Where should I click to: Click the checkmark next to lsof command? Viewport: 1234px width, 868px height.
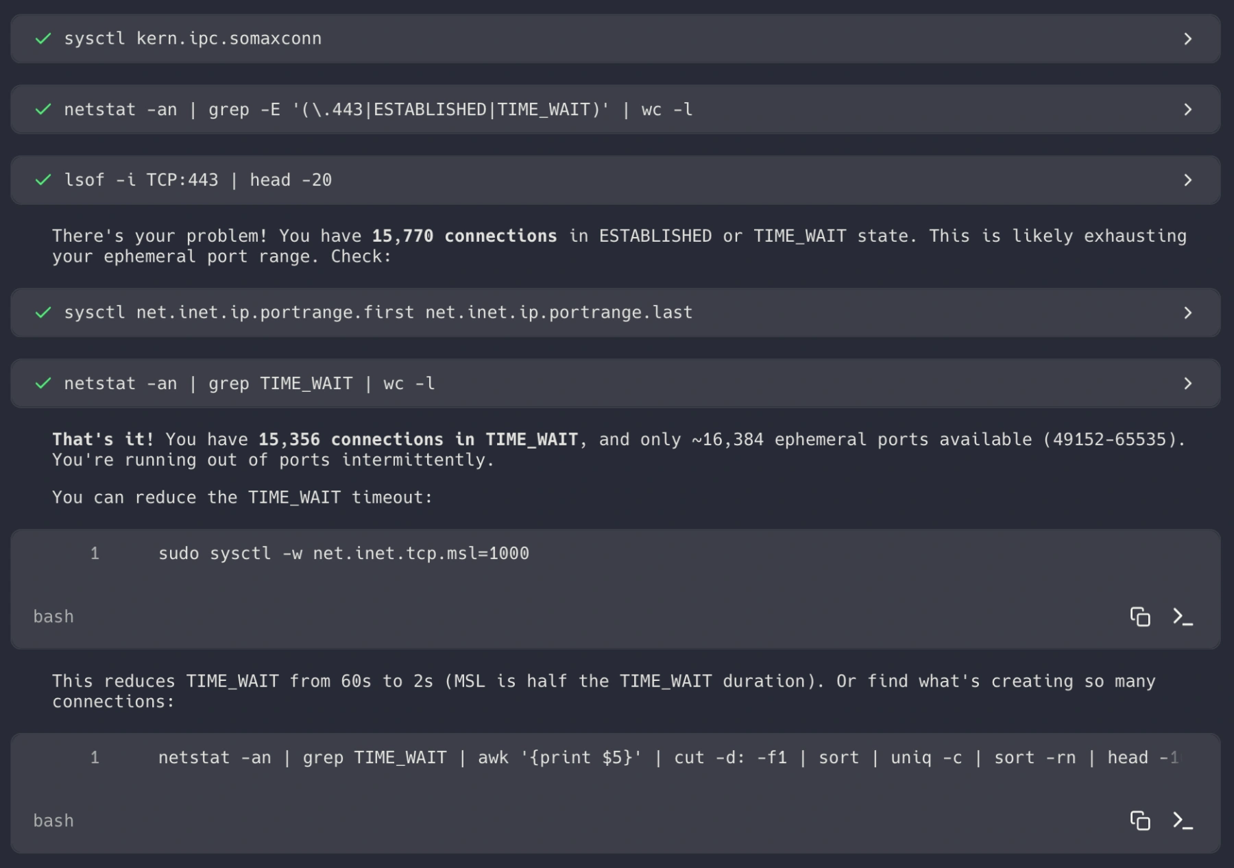pos(43,180)
